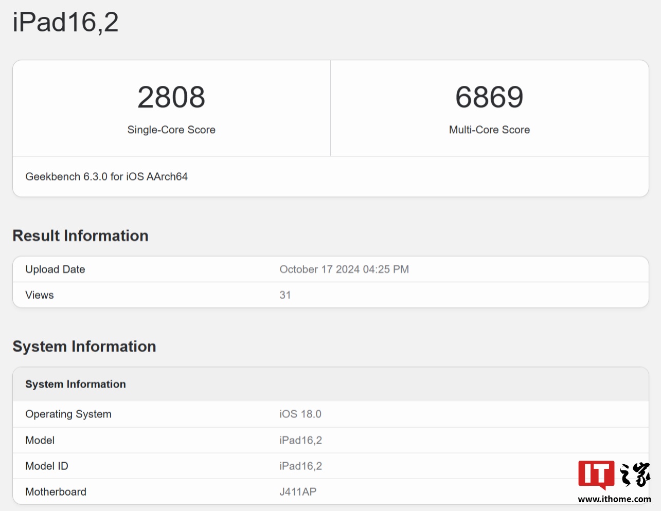The image size is (661, 511).
Task: Click the Views row label
Action: (x=40, y=295)
